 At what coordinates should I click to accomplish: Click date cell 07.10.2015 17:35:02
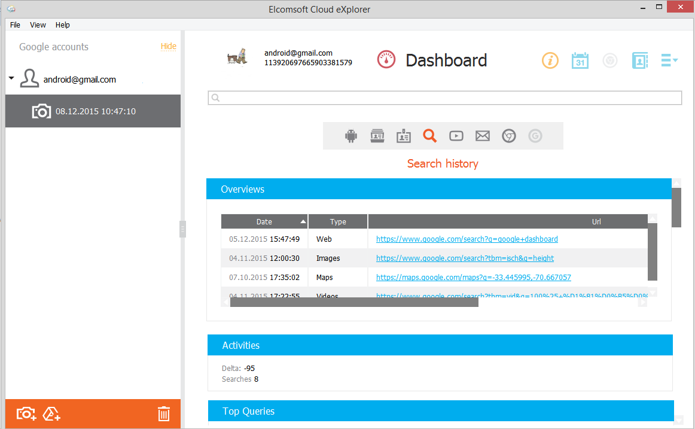264,277
